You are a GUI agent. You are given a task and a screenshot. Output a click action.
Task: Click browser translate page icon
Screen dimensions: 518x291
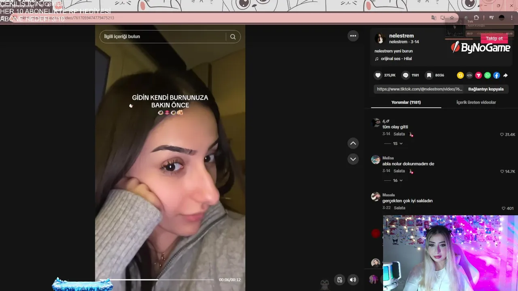coord(434,18)
